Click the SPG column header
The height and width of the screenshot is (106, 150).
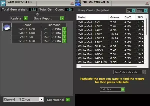pyautogui.click(x=140, y=17)
